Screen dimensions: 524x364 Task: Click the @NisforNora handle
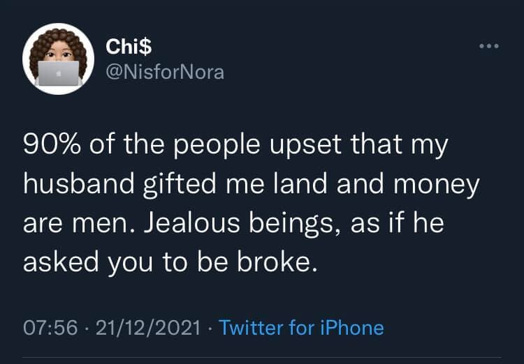pyautogui.click(x=165, y=71)
